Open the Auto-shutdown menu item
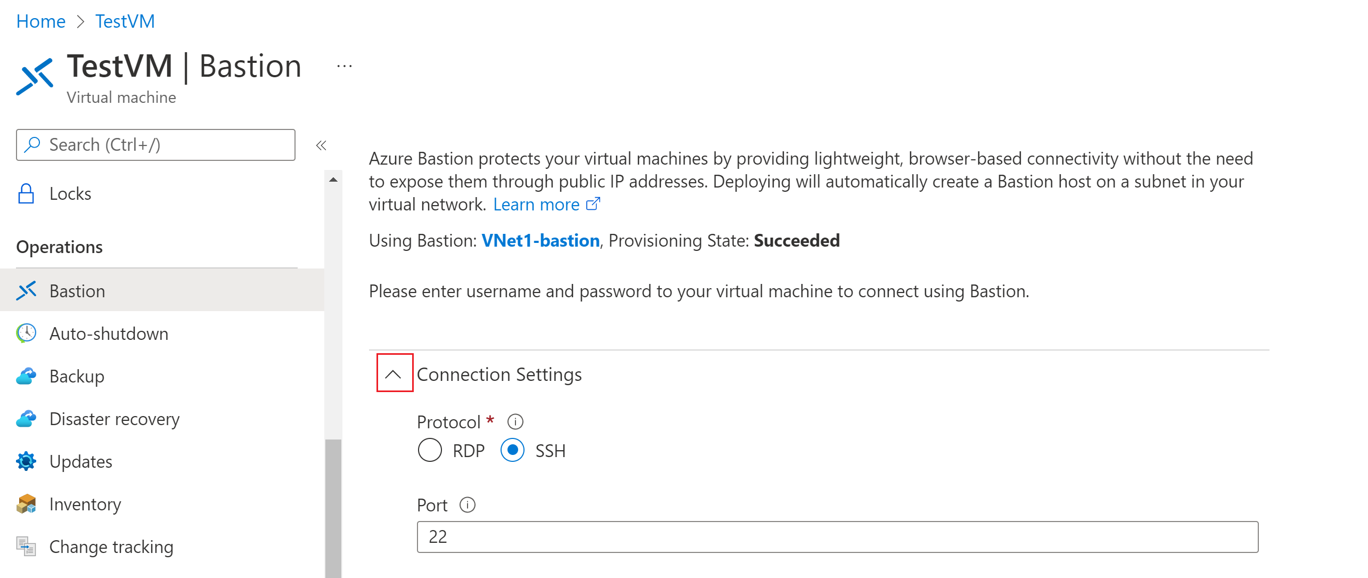The width and height of the screenshot is (1368, 578). coord(109,333)
